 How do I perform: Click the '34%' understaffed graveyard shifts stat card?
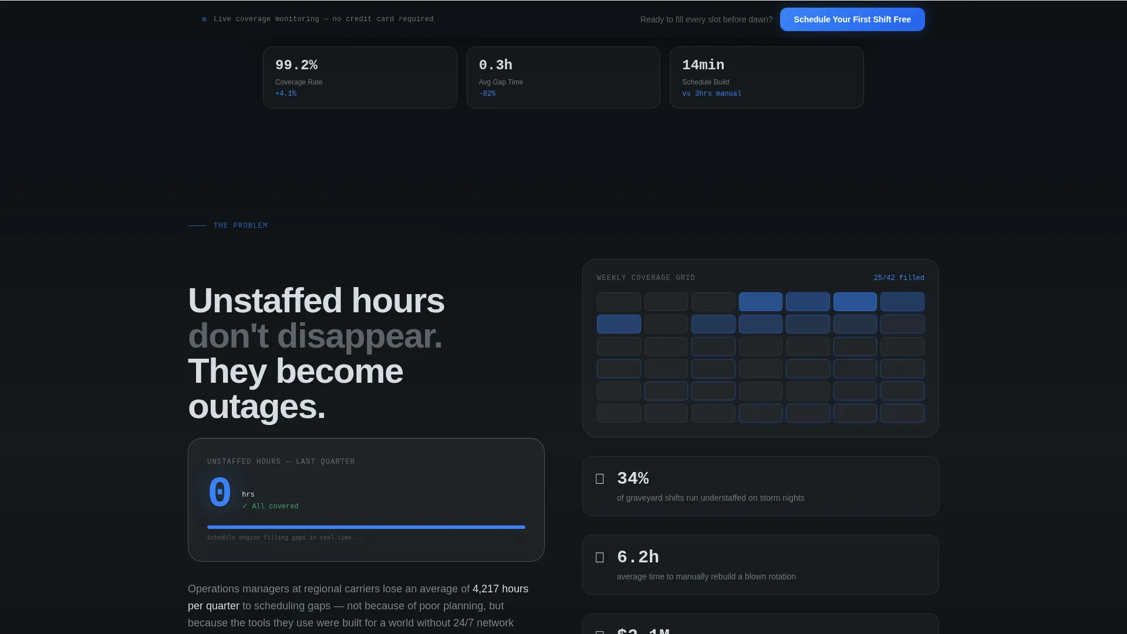760,486
